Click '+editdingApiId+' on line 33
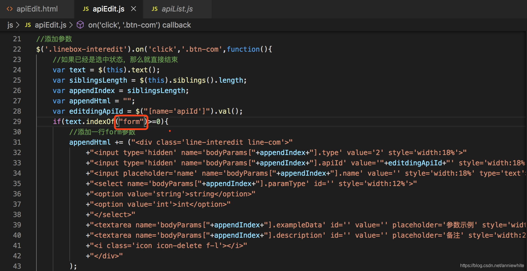527x271 pixels. tap(415, 163)
